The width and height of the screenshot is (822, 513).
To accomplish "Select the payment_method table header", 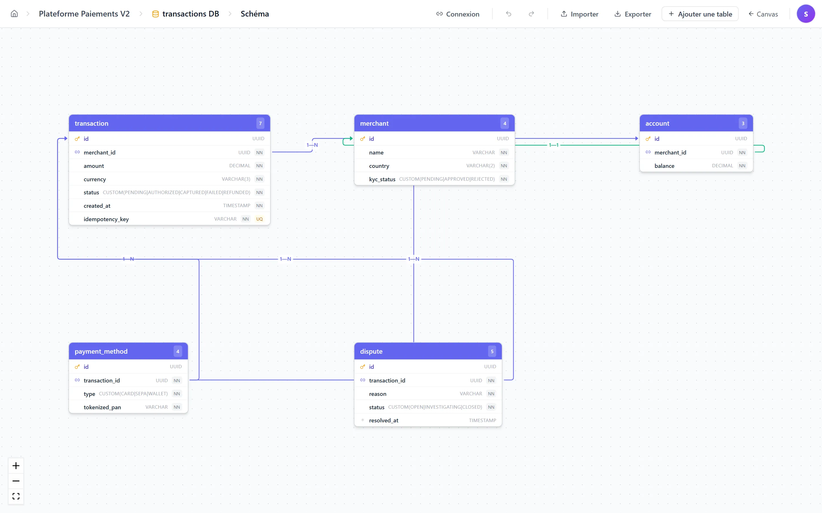I will click(x=128, y=351).
